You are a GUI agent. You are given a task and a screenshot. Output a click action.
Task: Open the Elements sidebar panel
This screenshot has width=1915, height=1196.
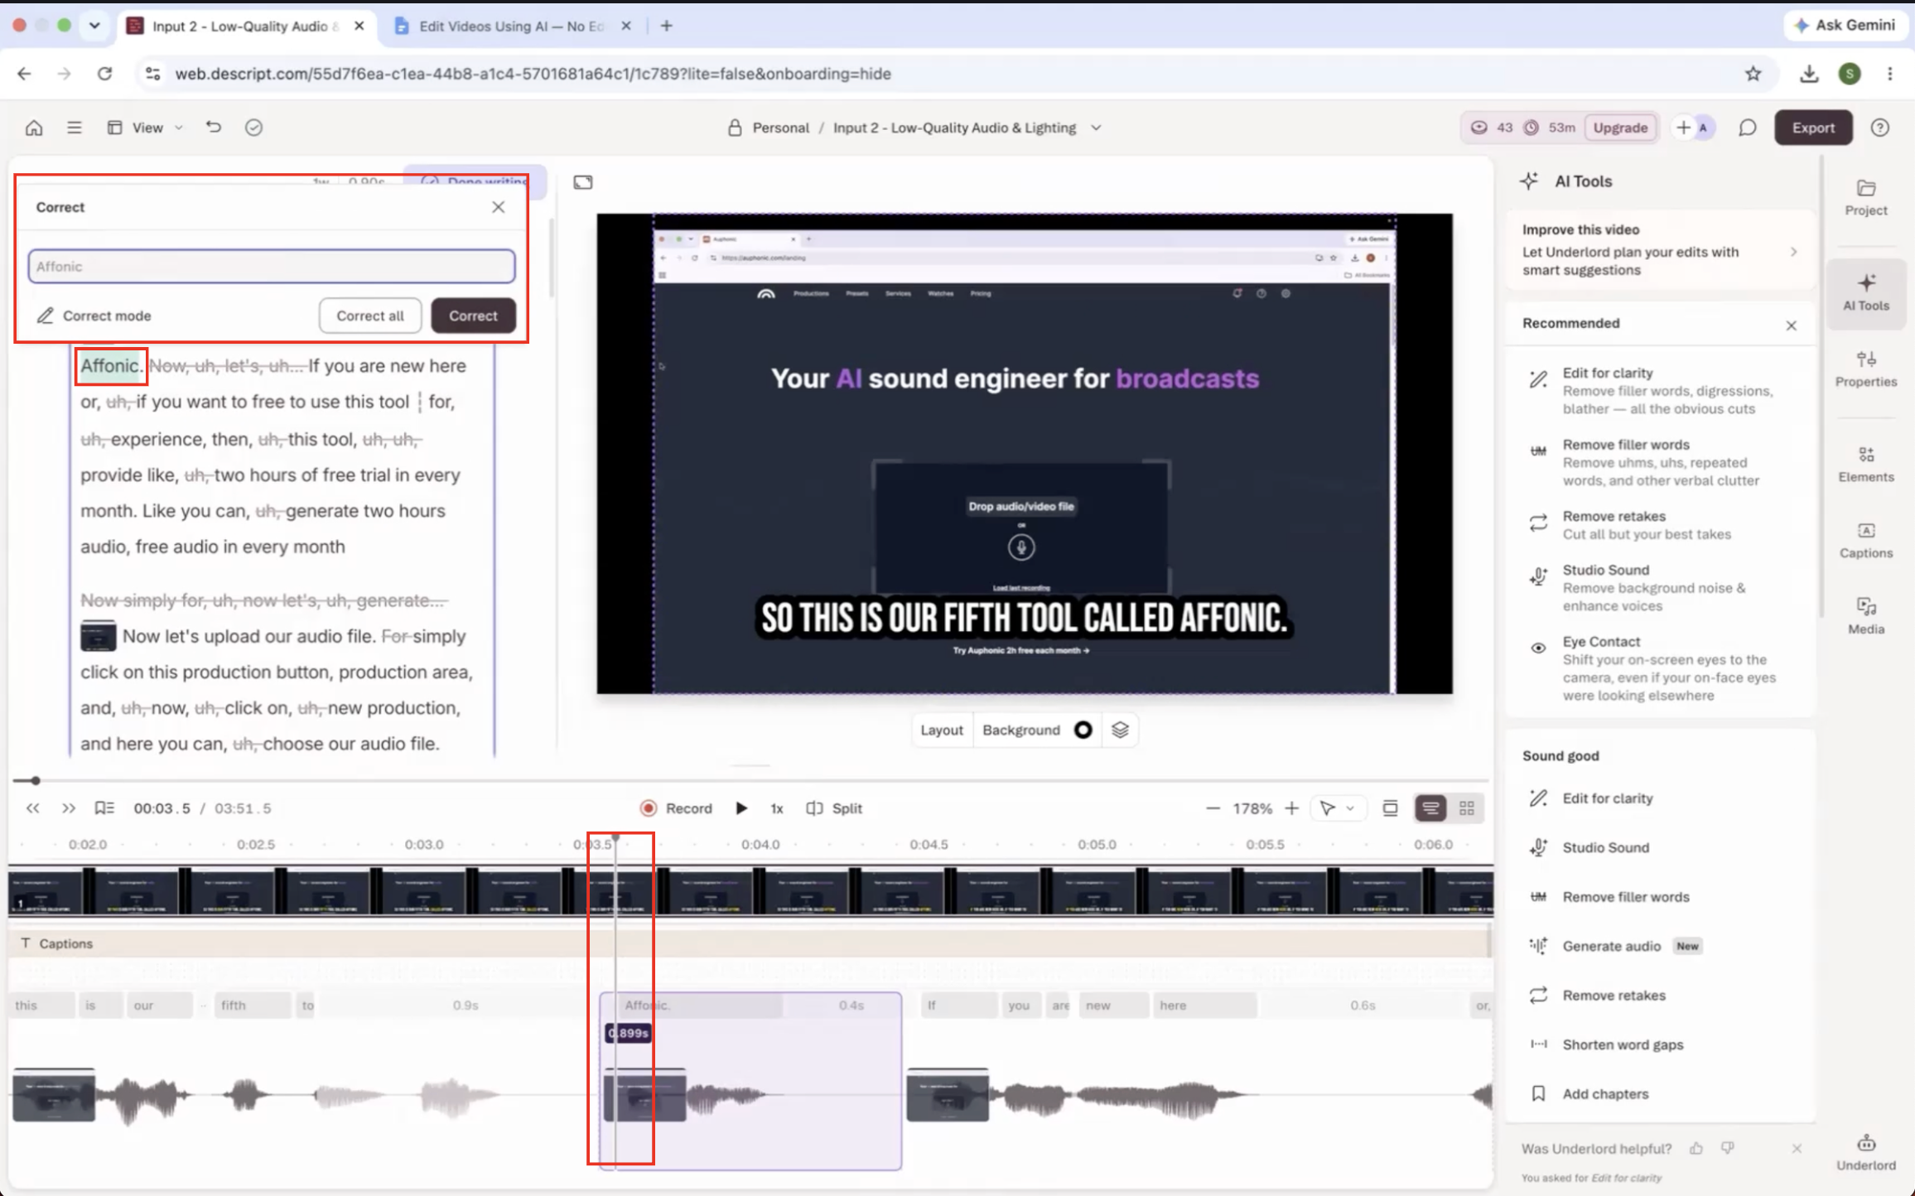pyautogui.click(x=1865, y=464)
